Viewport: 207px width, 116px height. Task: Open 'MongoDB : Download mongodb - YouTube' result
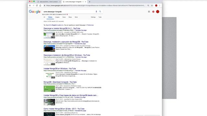(60, 82)
